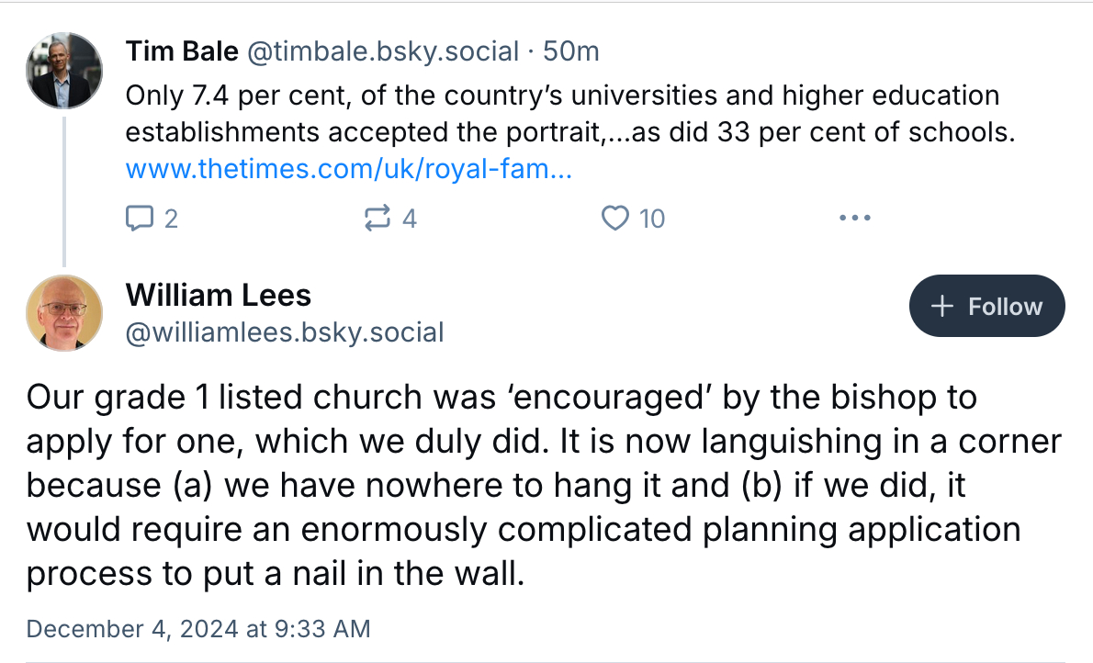Click the reply count number 2
This screenshot has width=1093, height=663.
[x=170, y=219]
